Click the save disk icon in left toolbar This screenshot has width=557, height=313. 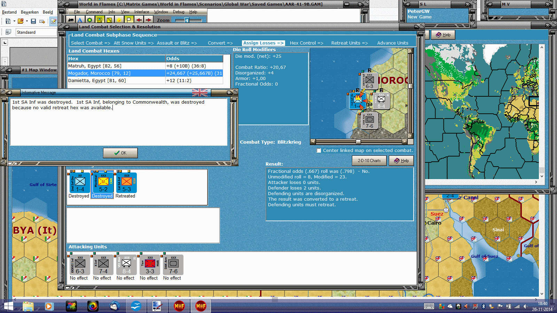[x=33, y=21]
